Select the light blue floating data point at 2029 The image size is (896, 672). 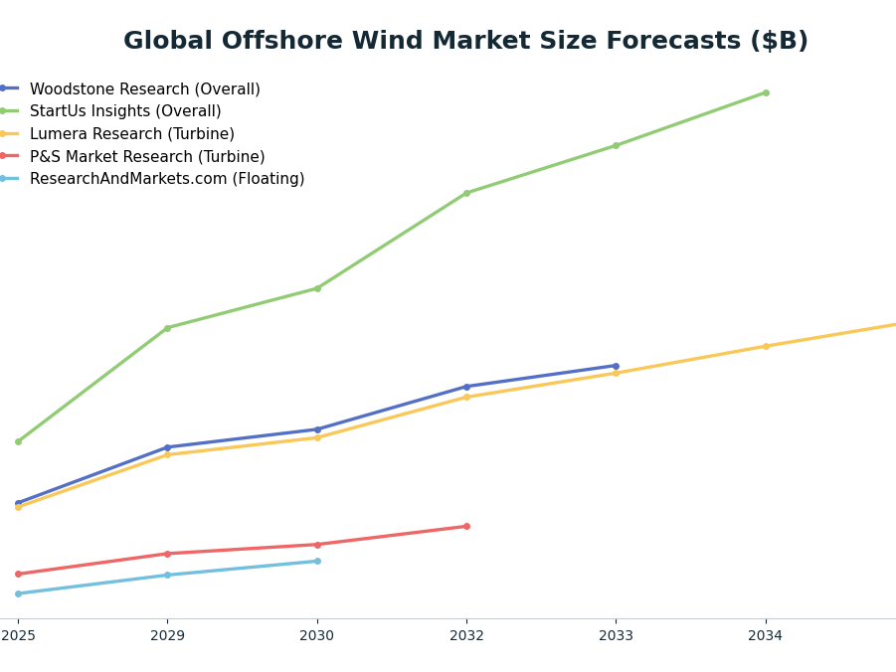(167, 575)
